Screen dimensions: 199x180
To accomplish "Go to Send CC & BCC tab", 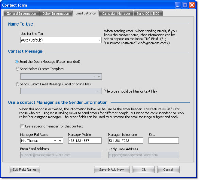I will (x=148, y=14).
